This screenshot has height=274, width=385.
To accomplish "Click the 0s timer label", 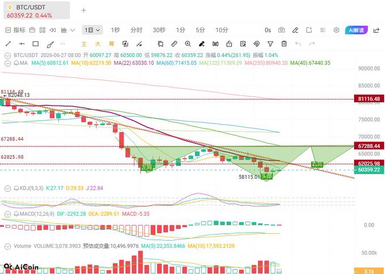I will pos(268,30).
